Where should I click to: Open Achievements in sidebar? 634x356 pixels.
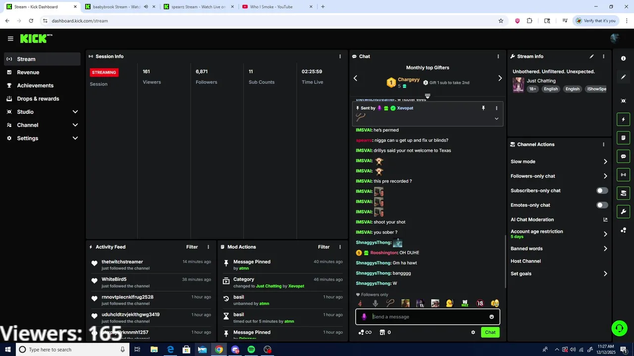[x=42, y=86]
